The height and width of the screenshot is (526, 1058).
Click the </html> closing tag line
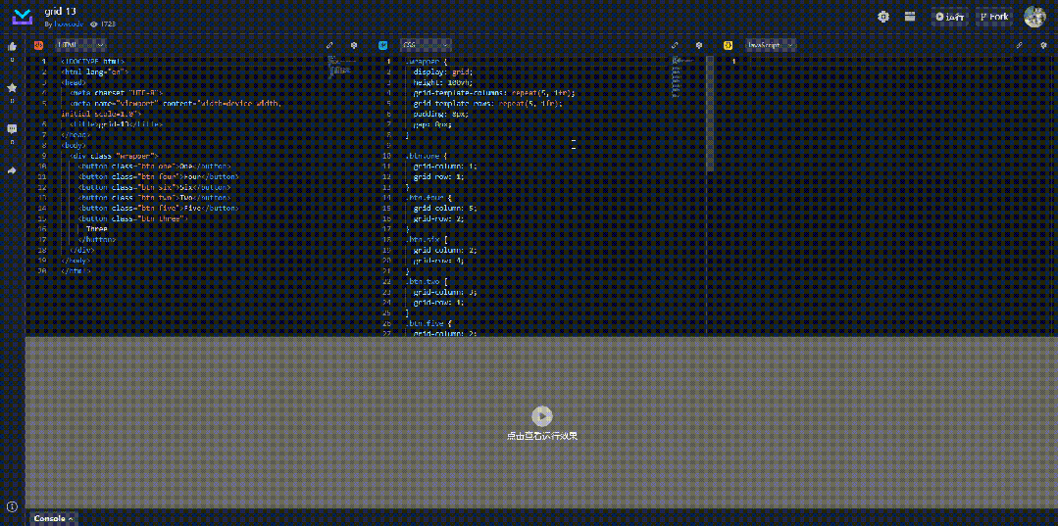(75, 271)
